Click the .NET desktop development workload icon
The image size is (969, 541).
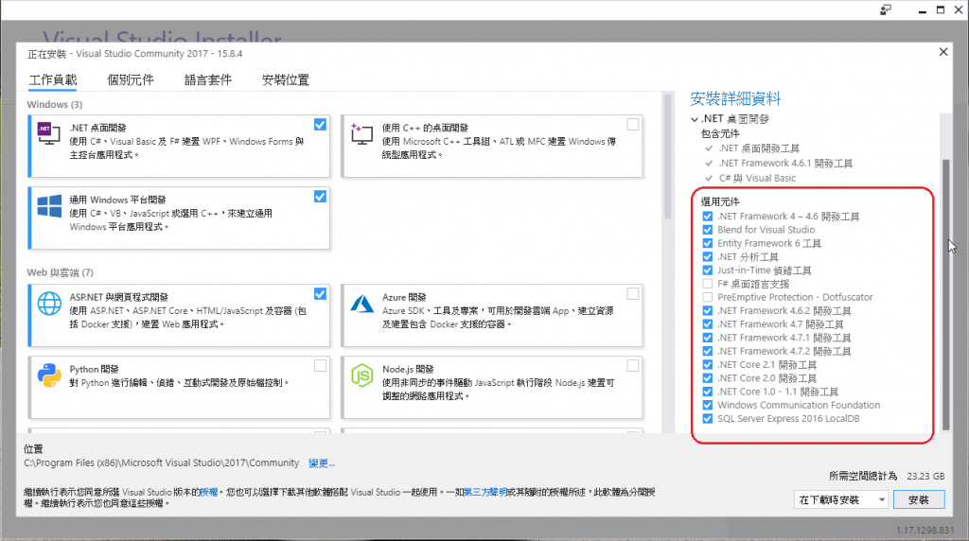coord(49,133)
